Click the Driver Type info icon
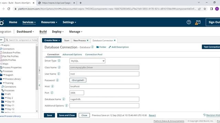This screenshot has height=123, width=220. 59,60
